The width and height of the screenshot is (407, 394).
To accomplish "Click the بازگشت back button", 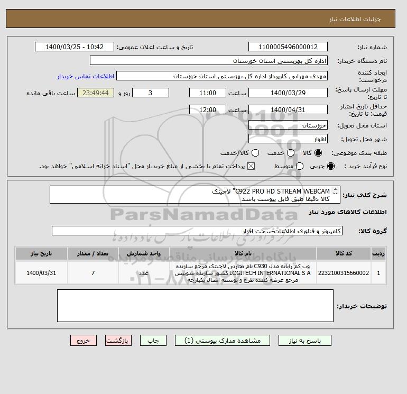I will tap(118, 341).
